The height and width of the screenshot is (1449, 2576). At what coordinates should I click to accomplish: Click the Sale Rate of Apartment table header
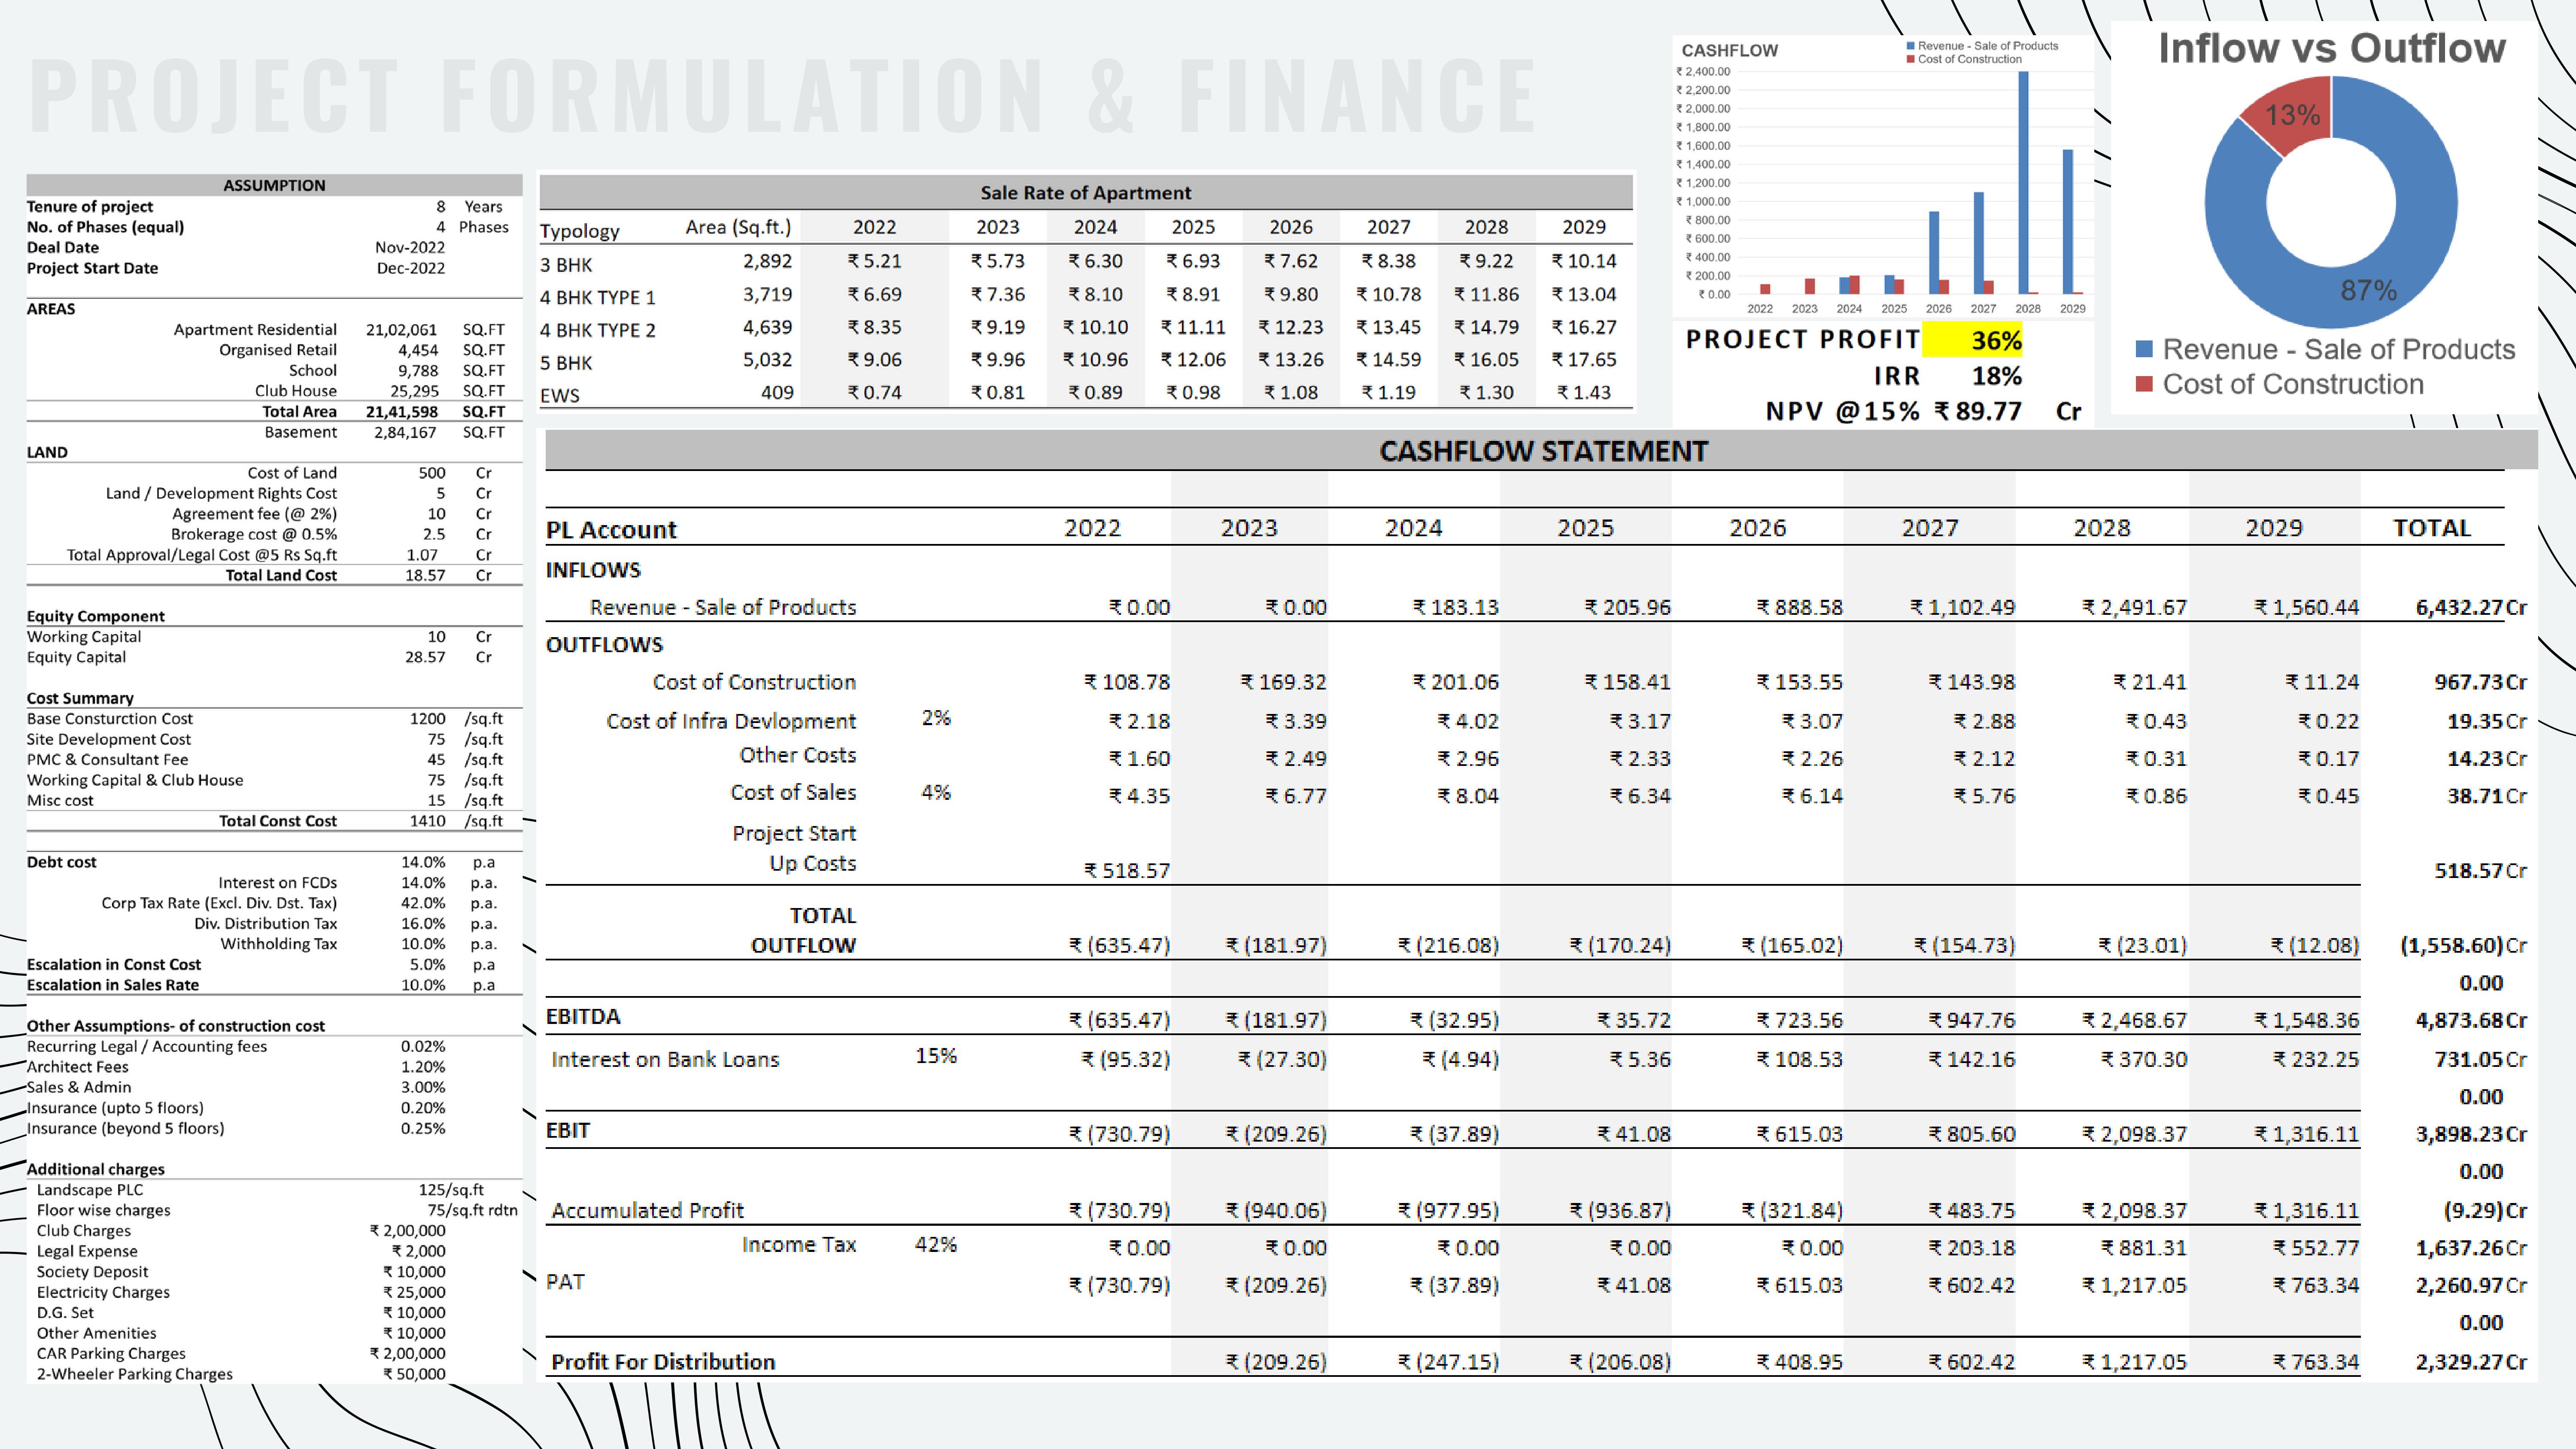click(x=1085, y=192)
